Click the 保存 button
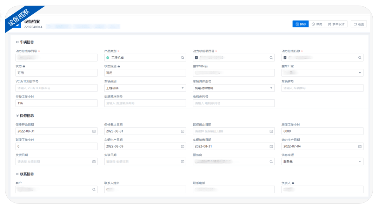The height and width of the screenshot is (209, 379). (301, 24)
